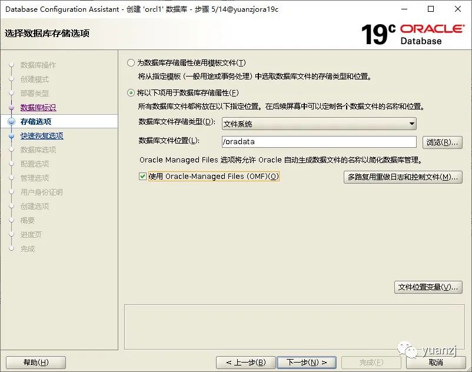This screenshot has width=472, height=372.
Task: Click the 概要 step text
Action: point(28,221)
